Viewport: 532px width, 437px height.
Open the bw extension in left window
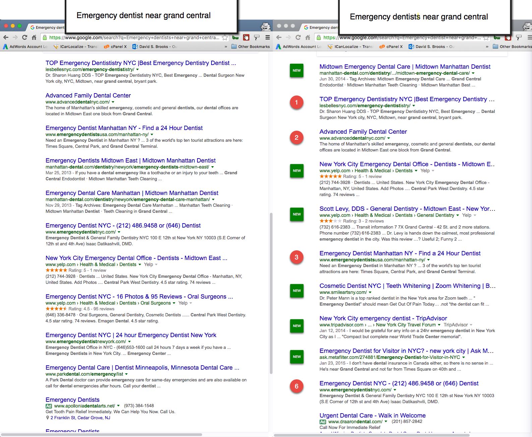(x=236, y=38)
